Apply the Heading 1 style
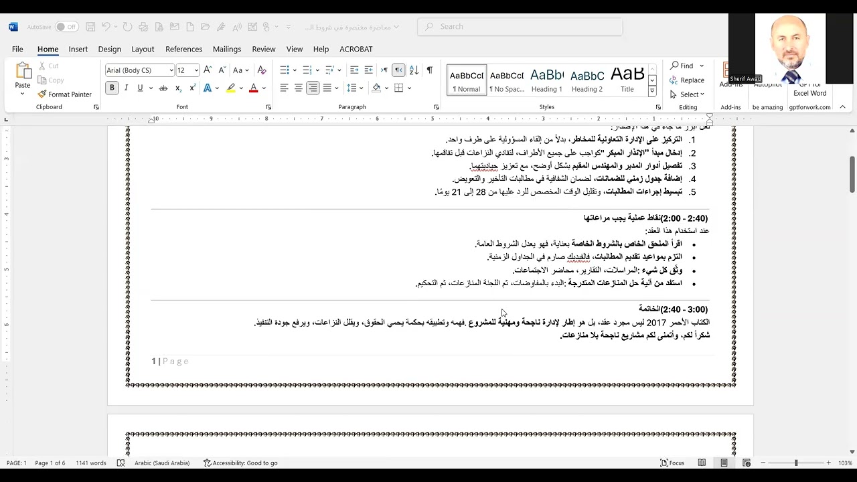The image size is (857, 482). pos(547,80)
